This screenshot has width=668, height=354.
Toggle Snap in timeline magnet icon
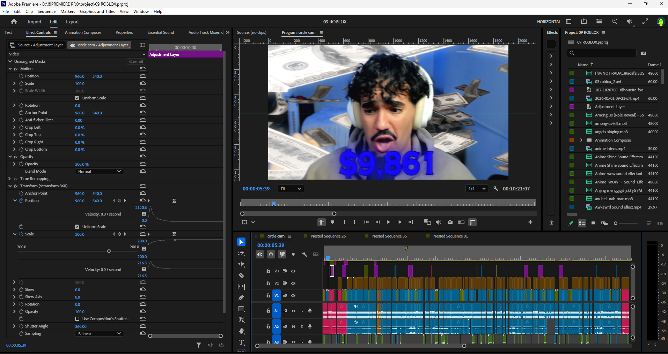click(x=271, y=254)
